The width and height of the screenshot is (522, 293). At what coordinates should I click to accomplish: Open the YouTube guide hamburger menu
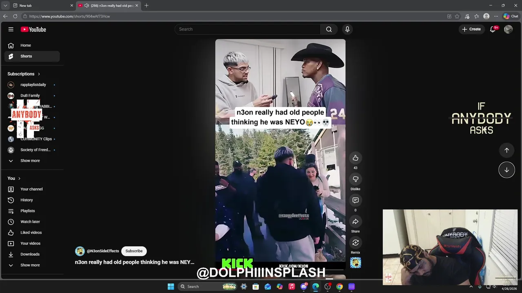coord(11,29)
